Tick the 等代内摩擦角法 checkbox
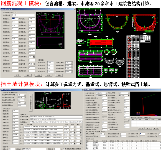Screen dimensions: 161x150 coord(109,129)
